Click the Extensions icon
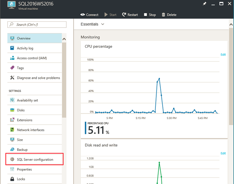This screenshot has height=184, width=234. click(x=12, y=120)
